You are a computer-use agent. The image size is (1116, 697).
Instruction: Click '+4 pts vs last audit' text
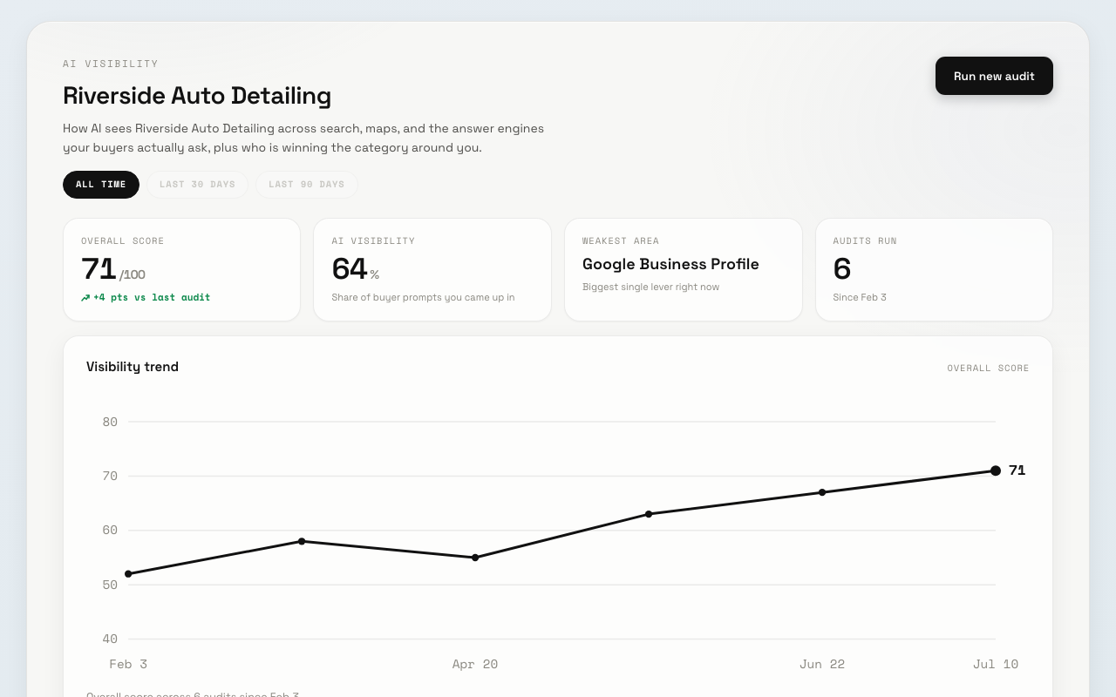click(x=152, y=298)
